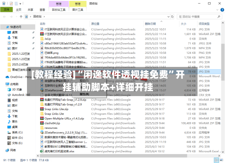Image resolution: width=225 pixels, height=163 pixels.
Task: Open folder 2025.1.23已发 in sidebar
Action: pyautogui.click(x=21, y=59)
